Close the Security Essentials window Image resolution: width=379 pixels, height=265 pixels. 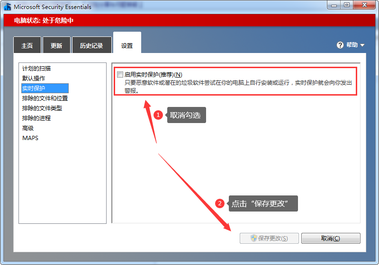coord(364,5)
